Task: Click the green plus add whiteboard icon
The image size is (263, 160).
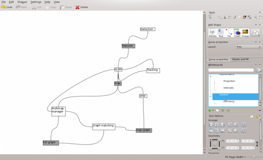Action: coord(210,110)
